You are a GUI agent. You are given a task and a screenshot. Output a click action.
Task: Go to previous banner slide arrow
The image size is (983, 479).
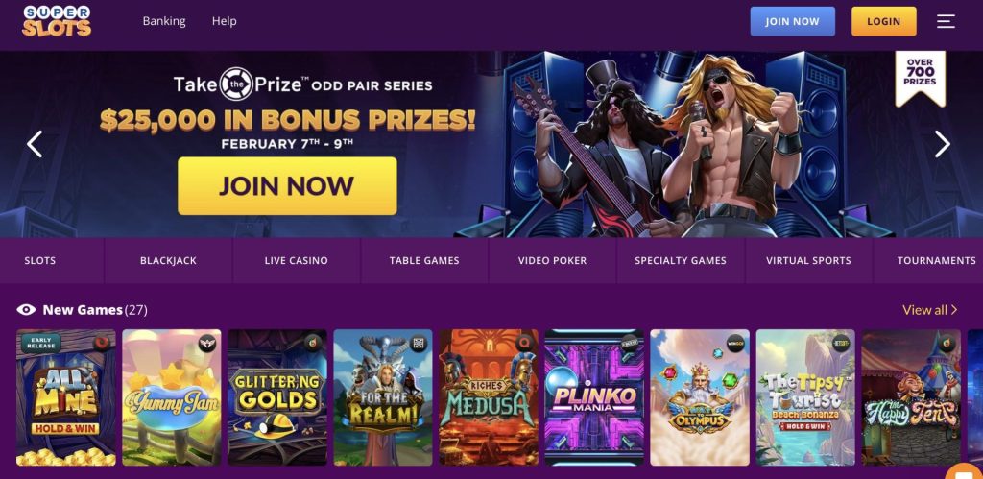35,144
